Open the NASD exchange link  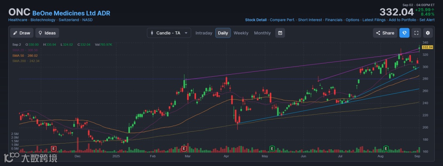point(87,20)
